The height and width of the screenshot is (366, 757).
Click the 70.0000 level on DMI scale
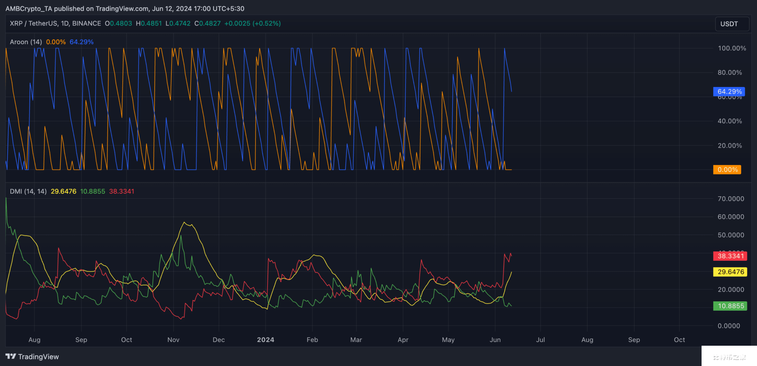point(731,199)
